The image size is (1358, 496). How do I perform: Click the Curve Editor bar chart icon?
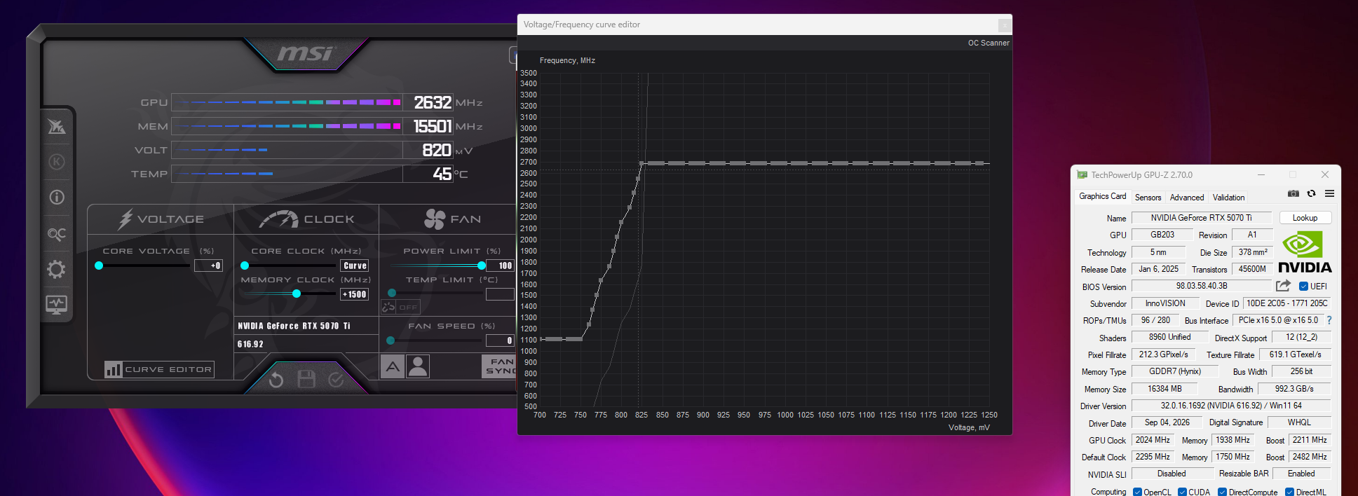[x=113, y=369]
